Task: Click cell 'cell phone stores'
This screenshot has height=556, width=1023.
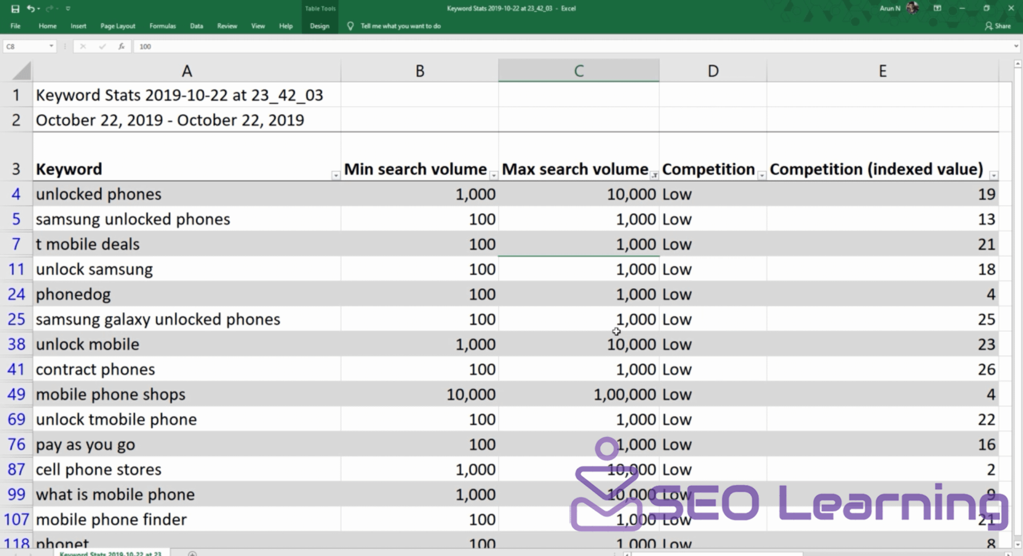Action: point(187,469)
